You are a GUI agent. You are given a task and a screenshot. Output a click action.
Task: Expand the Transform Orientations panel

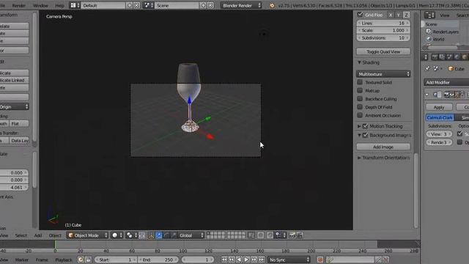359,158
